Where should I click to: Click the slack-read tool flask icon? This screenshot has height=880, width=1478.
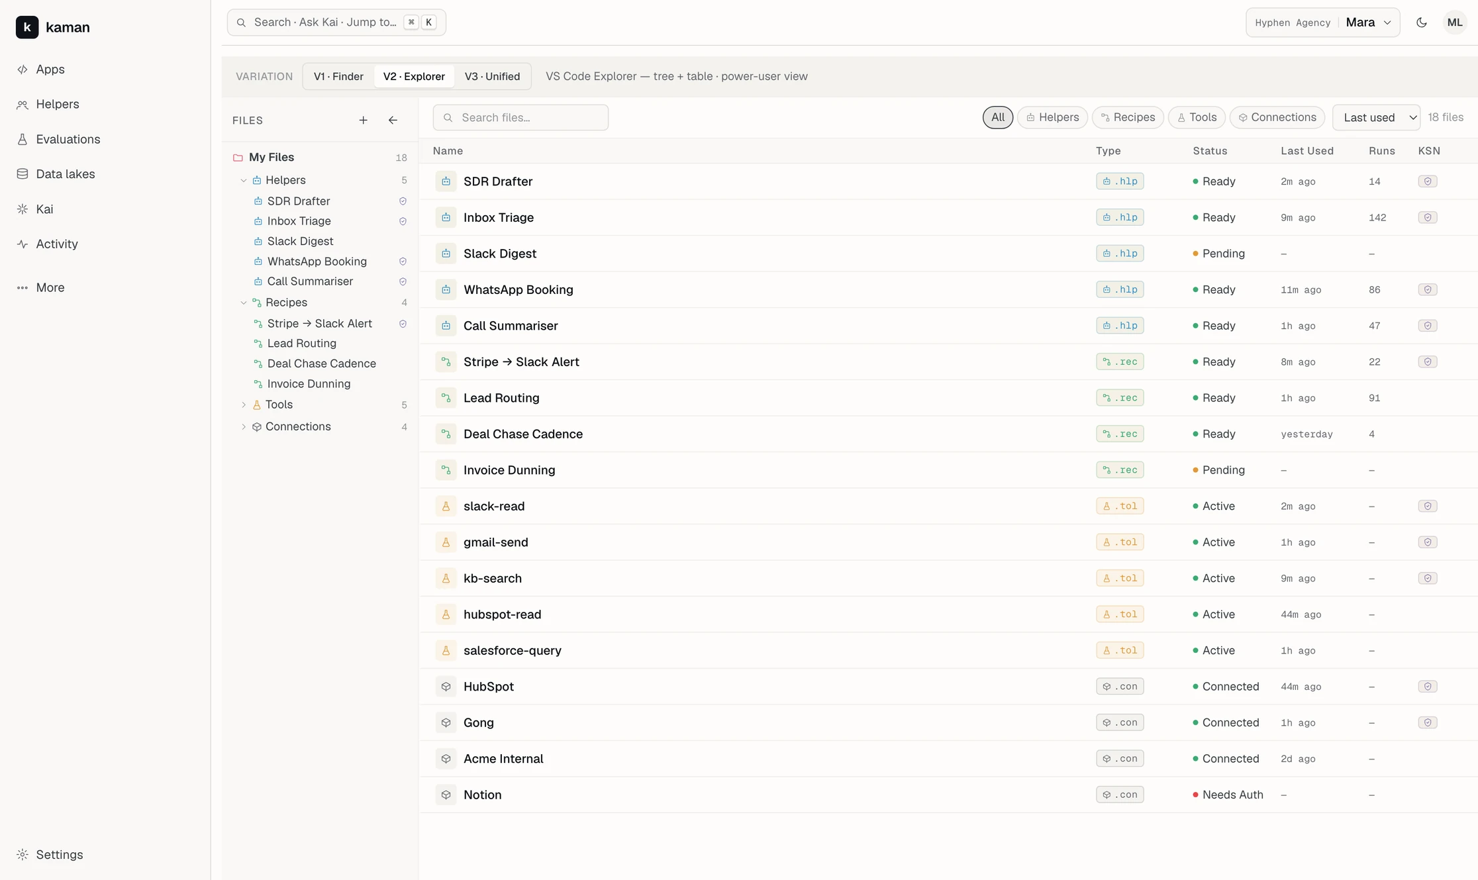446,507
